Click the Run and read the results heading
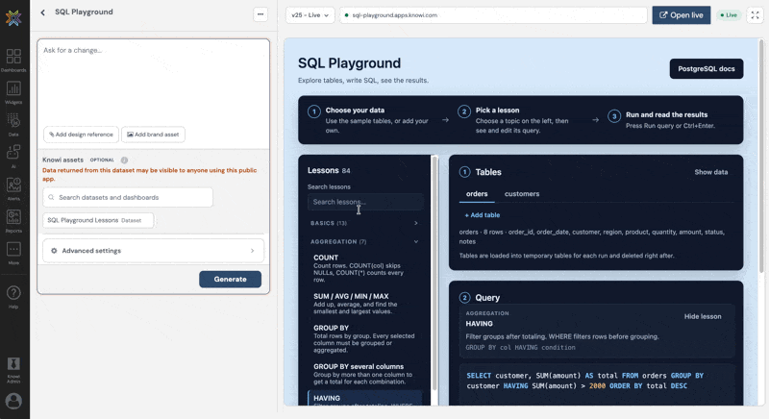The width and height of the screenshot is (769, 419). [x=666, y=114]
